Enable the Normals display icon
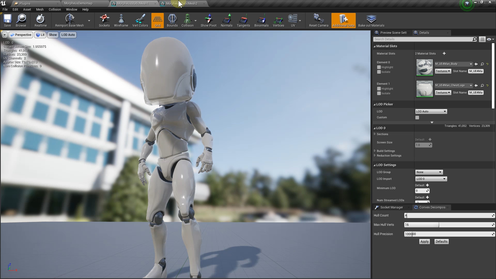Screen dimensions: 496x279 [x=227, y=21]
